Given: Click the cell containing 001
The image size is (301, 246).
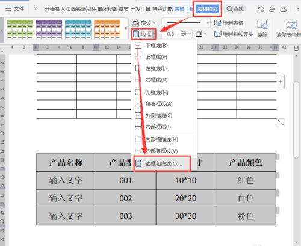Looking at the screenshot, I should click(126, 180).
